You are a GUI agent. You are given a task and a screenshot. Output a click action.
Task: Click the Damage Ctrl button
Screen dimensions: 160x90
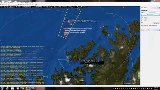coord(156,23)
